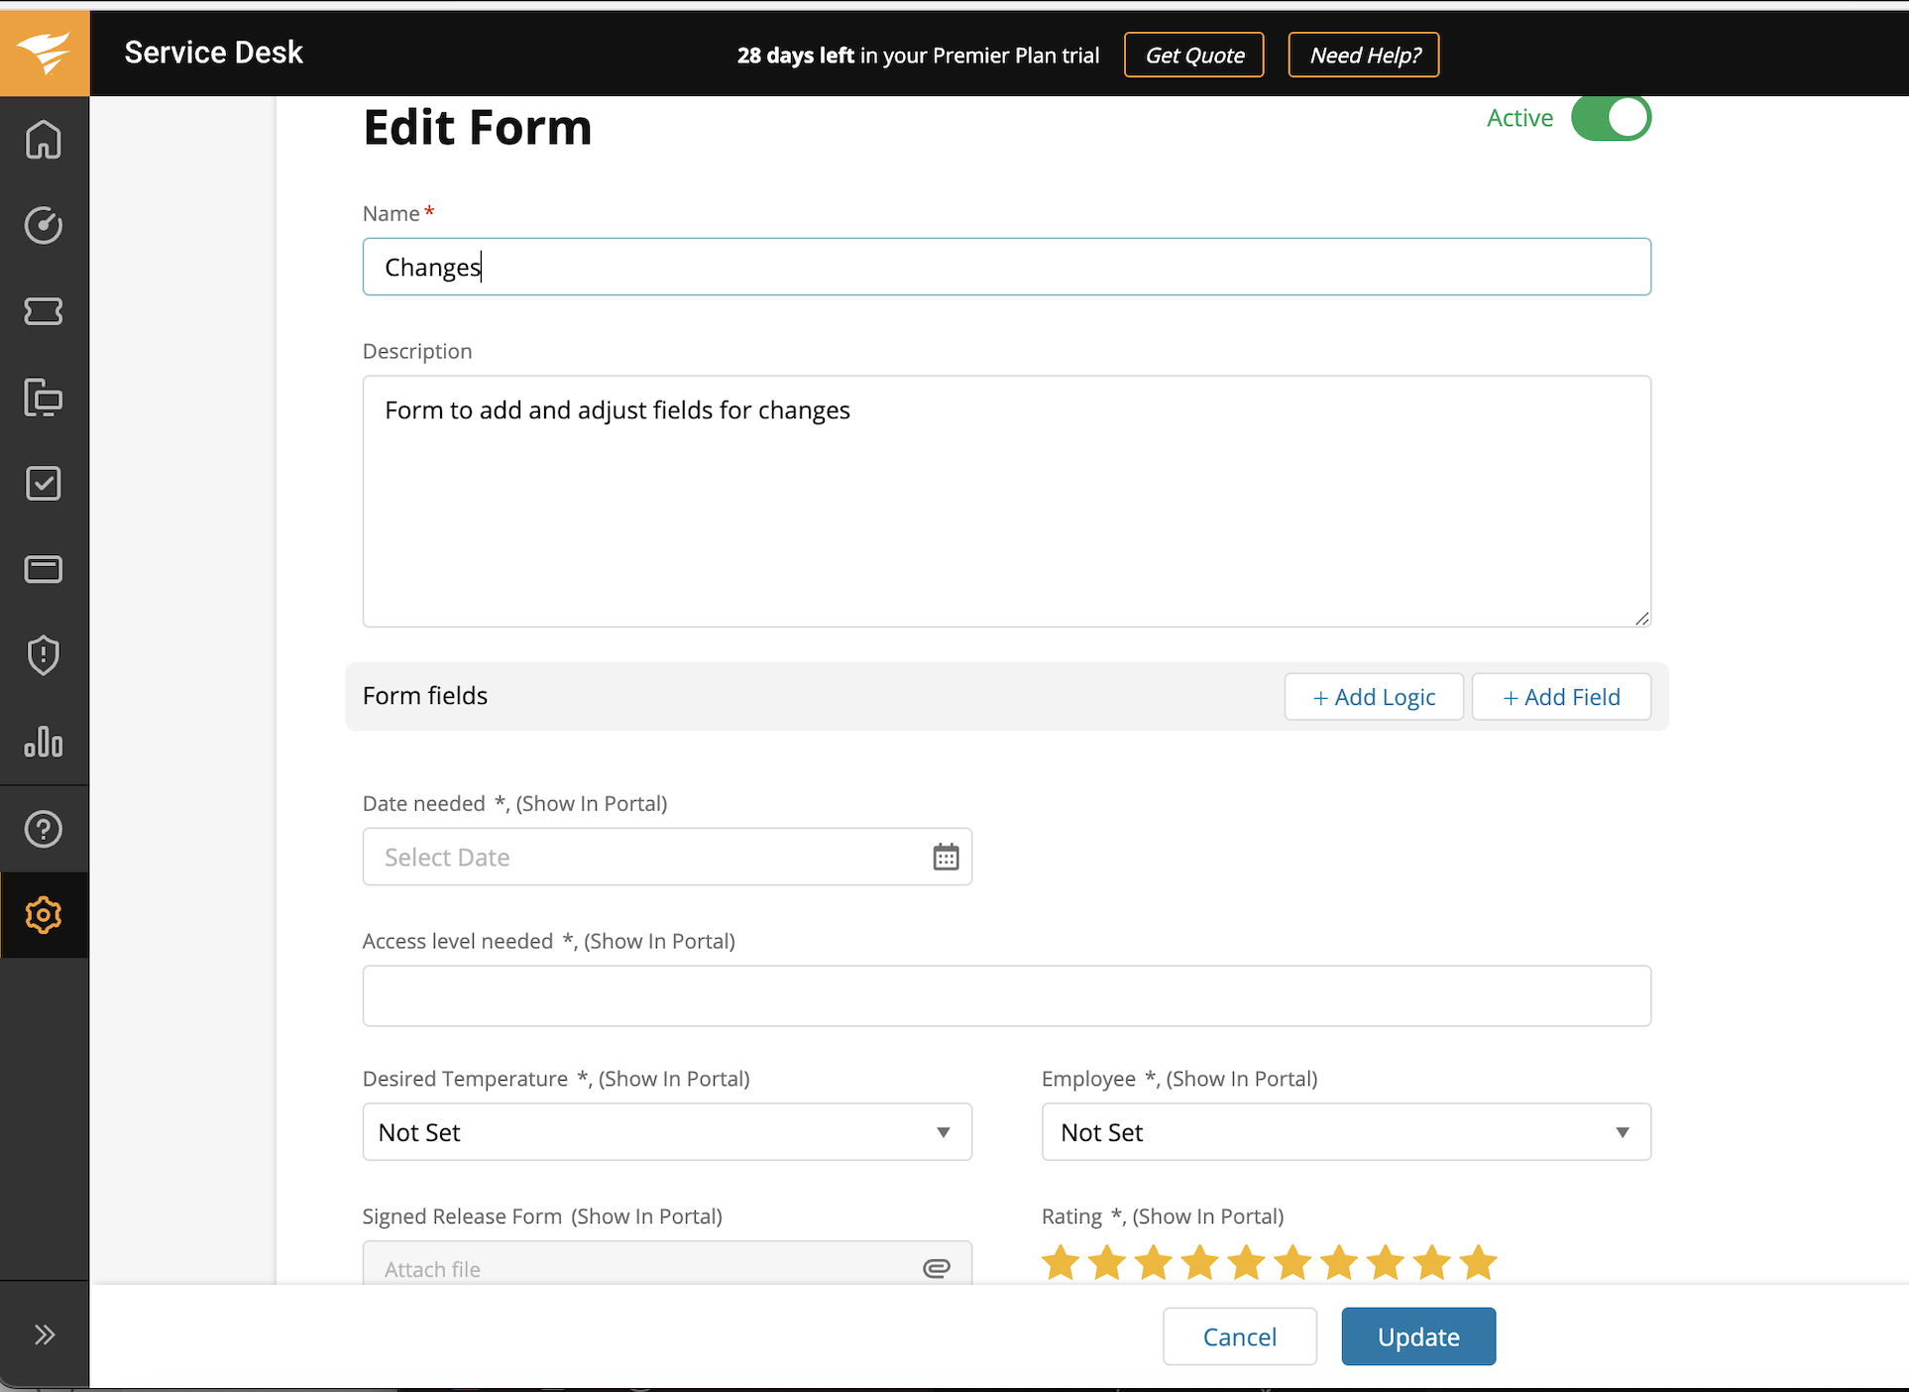Screen dimensions: 1909x1392
Task: Click the Access level needed input field
Action: [1006, 995]
